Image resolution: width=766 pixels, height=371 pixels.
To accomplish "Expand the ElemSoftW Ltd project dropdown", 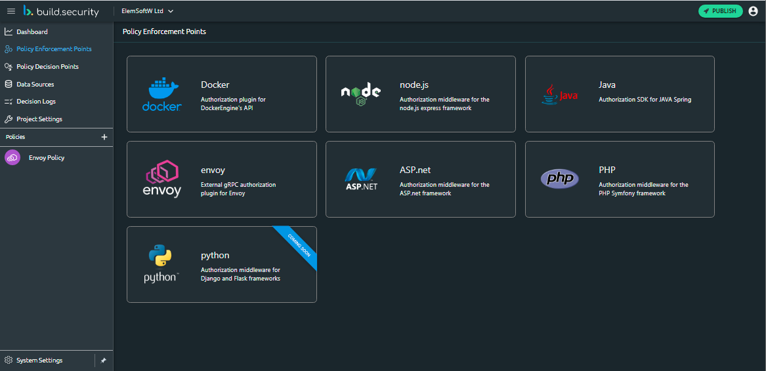I will tap(148, 10).
